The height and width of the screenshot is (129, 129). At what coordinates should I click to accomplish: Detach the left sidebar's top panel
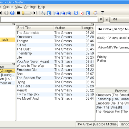coord(13,24)
